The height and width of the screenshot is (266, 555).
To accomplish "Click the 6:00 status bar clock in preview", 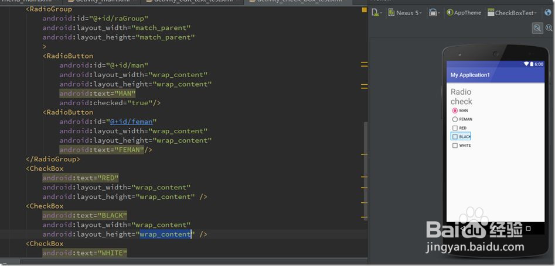I will (x=539, y=64).
